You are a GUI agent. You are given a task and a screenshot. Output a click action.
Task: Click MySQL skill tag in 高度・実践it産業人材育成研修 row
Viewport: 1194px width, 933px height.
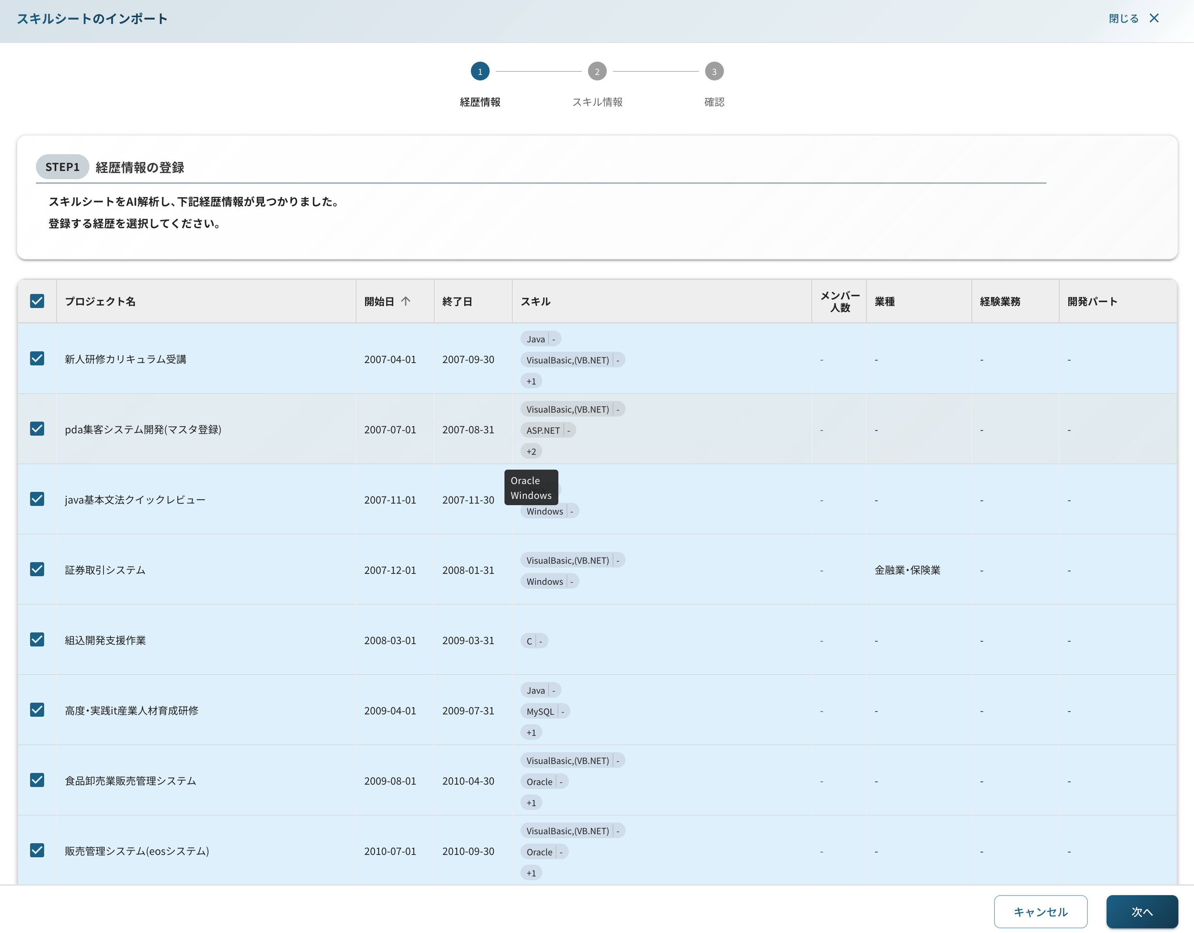point(540,711)
